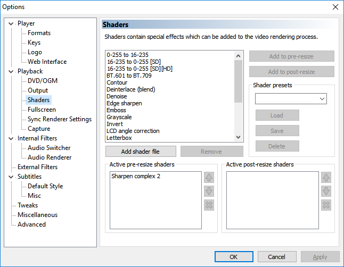The image size is (344, 267).
Task: Click the Load preset button
Action: pos(277,115)
